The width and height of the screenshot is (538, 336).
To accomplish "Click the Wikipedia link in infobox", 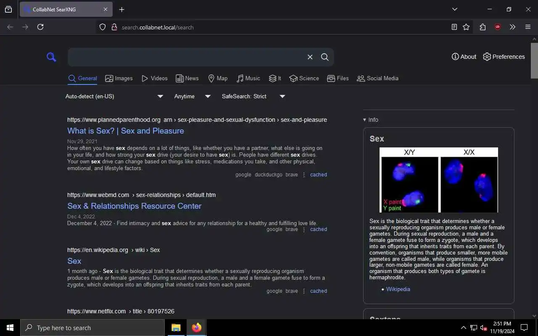I will click(x=398, y=289).
